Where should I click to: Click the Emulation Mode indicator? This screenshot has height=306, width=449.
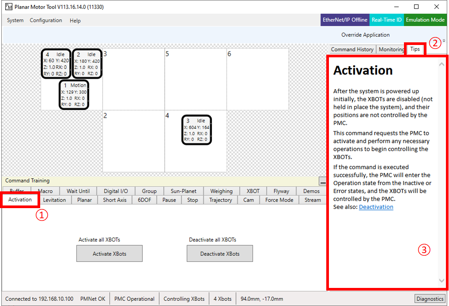(x=425, y=20)
